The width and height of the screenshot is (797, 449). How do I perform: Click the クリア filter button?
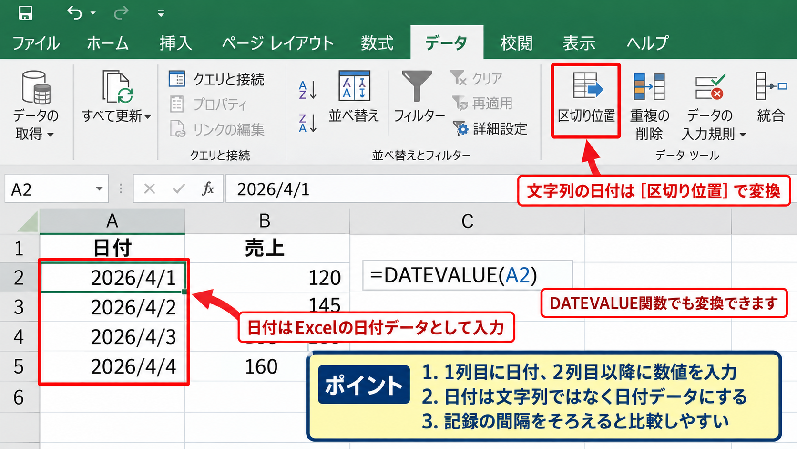click(477, 78)
